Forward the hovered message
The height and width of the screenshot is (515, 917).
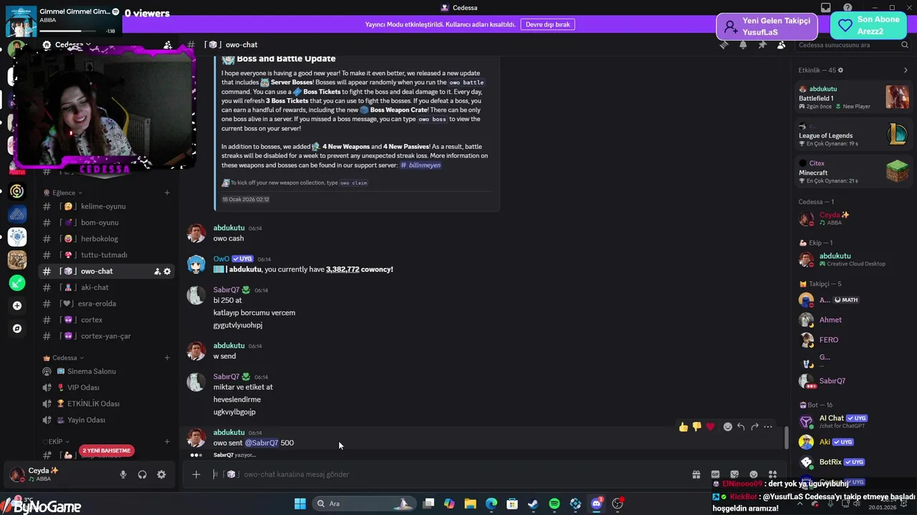coord(754,427)
